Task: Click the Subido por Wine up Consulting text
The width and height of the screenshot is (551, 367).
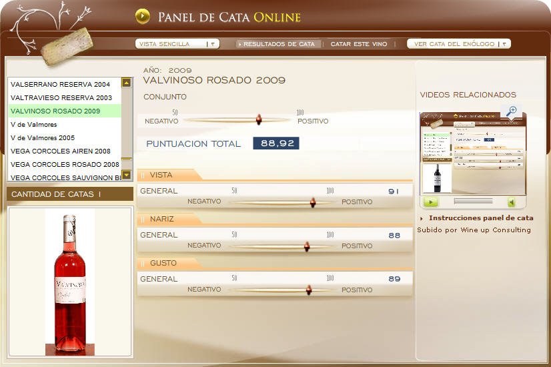Action: point(474,230)
